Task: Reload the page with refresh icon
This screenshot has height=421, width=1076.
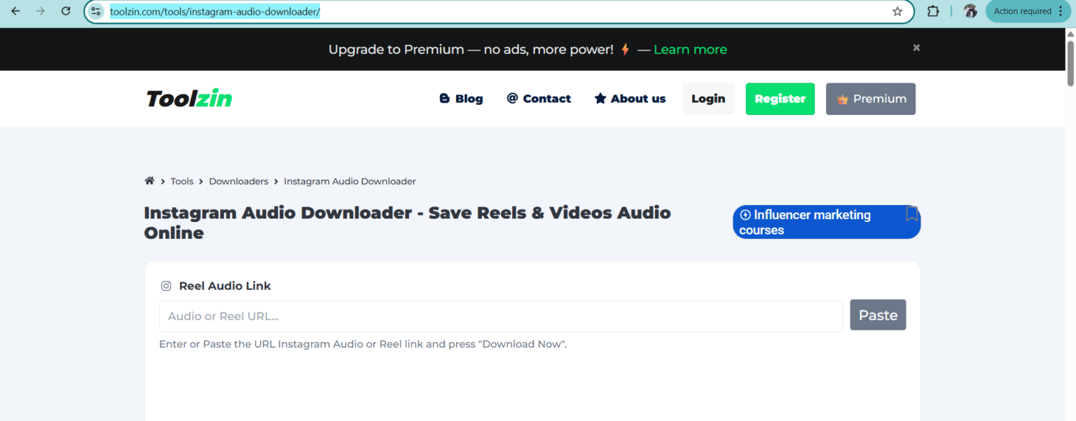Action: 66,11
